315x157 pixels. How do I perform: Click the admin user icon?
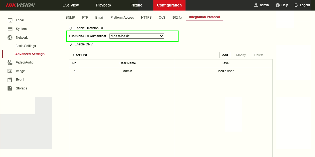[256, 5]
